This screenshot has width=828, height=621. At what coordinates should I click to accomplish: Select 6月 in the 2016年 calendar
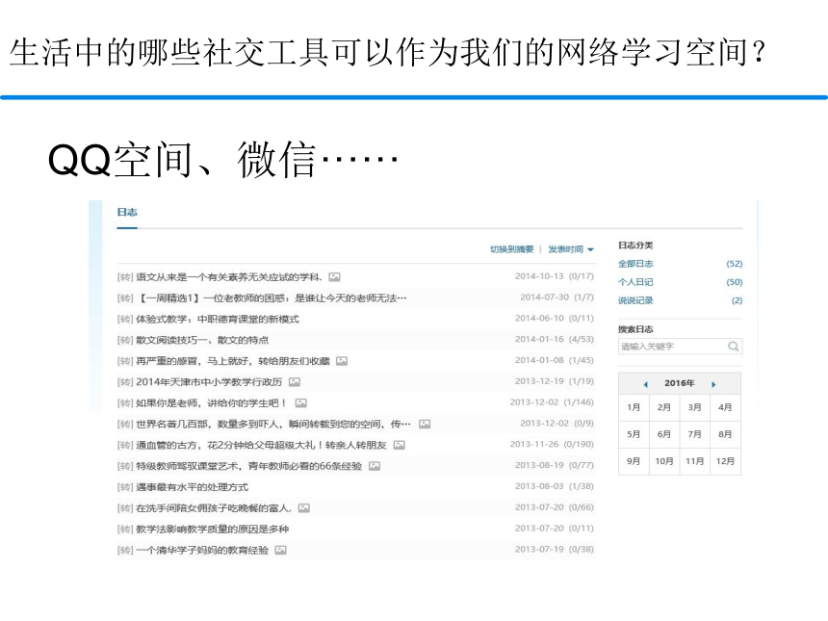point(664,434)
